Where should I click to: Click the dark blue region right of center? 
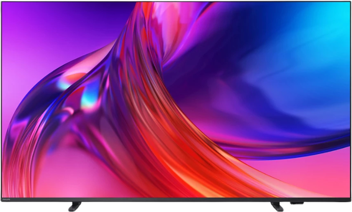click(x=245, y=94)
